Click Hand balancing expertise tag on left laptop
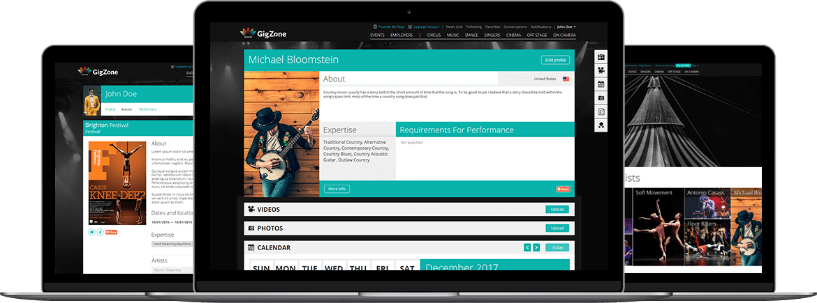This screenshot has width=817, height=303. [x=172, y=244]
